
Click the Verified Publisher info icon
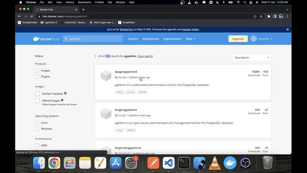(x=65, y=93)
